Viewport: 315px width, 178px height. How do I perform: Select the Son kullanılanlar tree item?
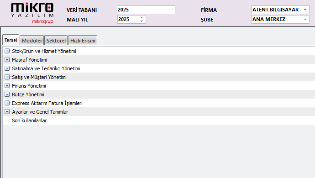[29, 120]
